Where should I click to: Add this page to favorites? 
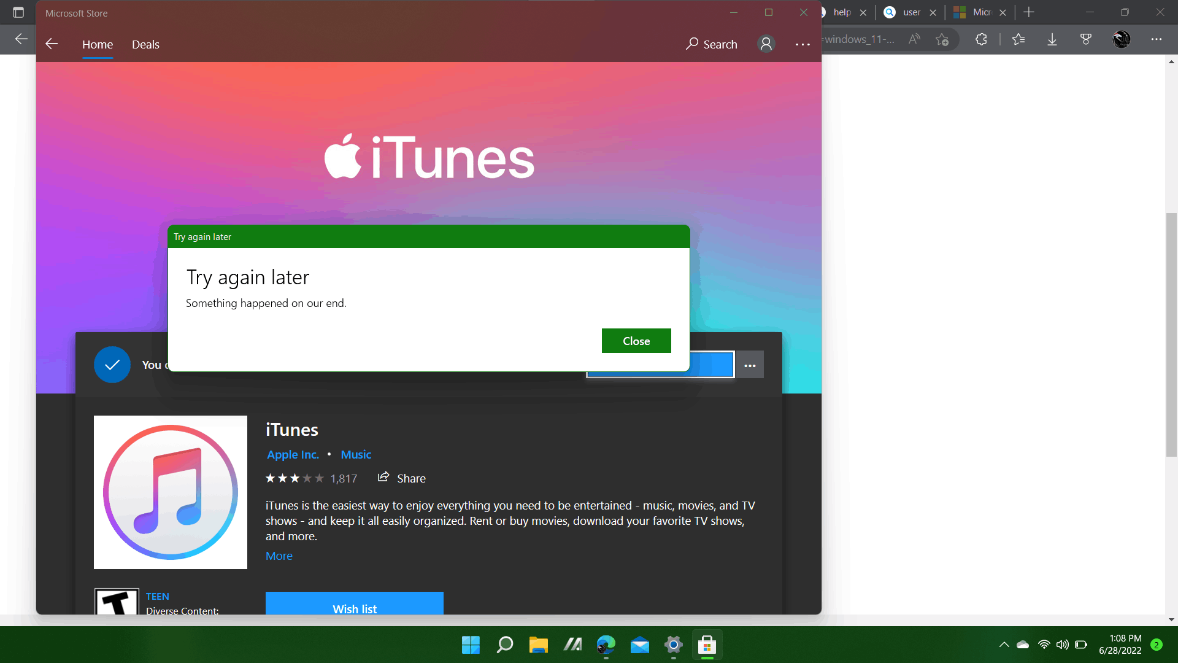point(942,40)
